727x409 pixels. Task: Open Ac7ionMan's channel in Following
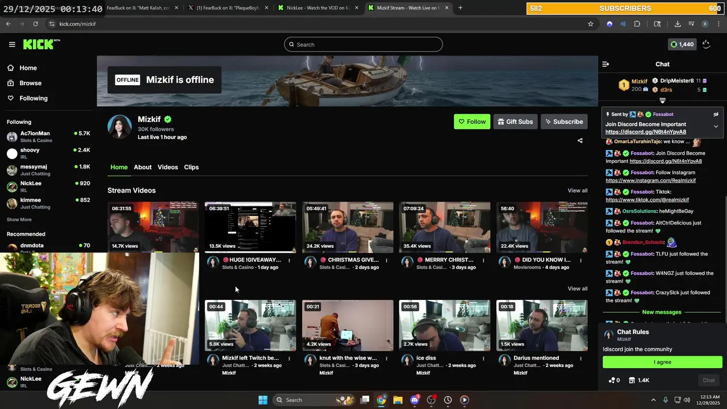[x=48, y=136]
